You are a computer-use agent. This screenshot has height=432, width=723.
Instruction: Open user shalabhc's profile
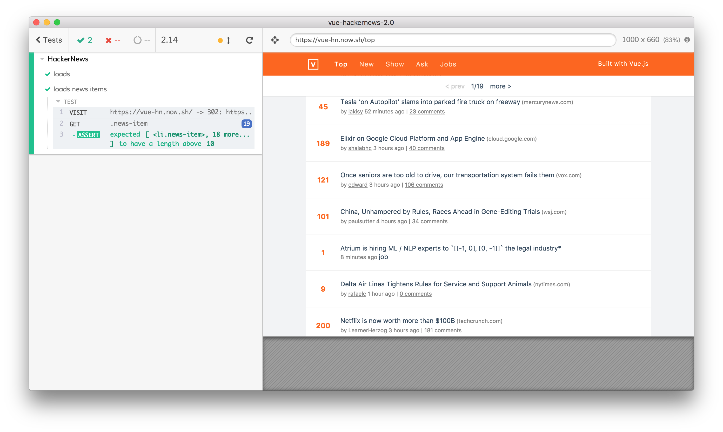point(360,148)
